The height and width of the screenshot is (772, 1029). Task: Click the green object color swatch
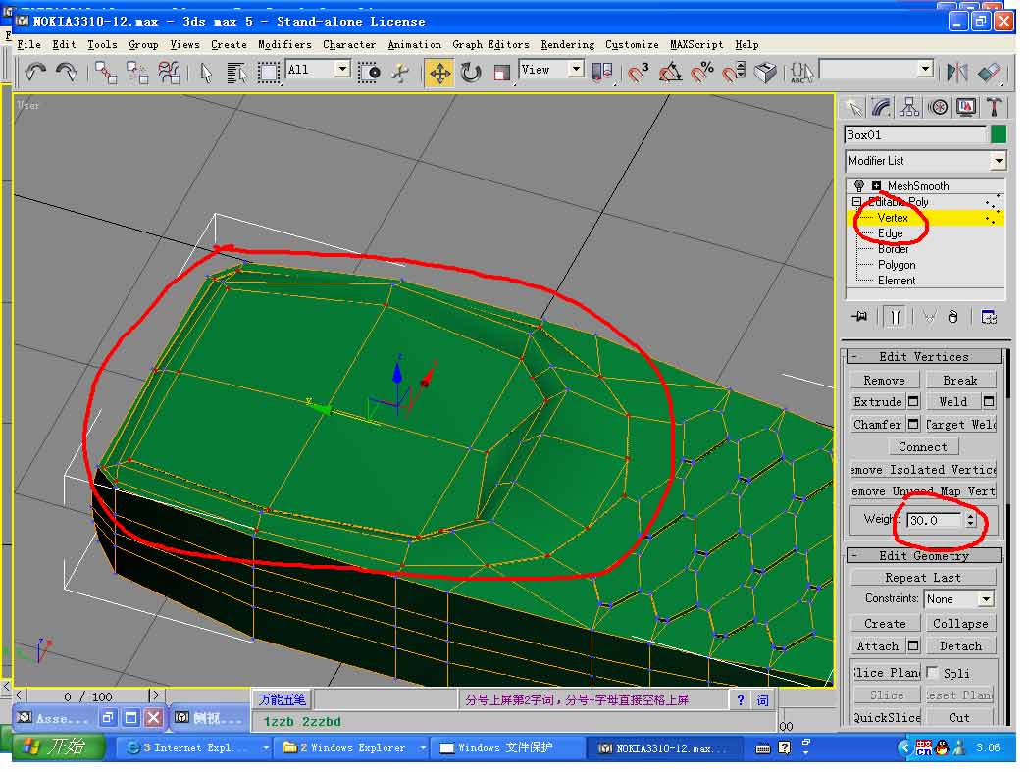point(999,134)
